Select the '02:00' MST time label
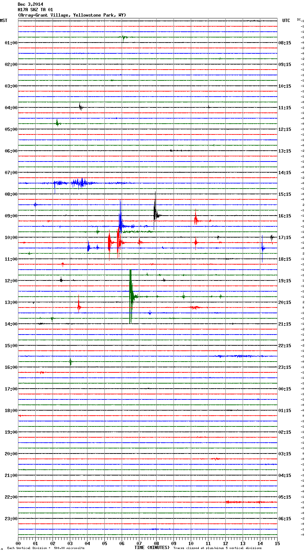This screenshot has height=553, width=306. [x=11, y=65]
